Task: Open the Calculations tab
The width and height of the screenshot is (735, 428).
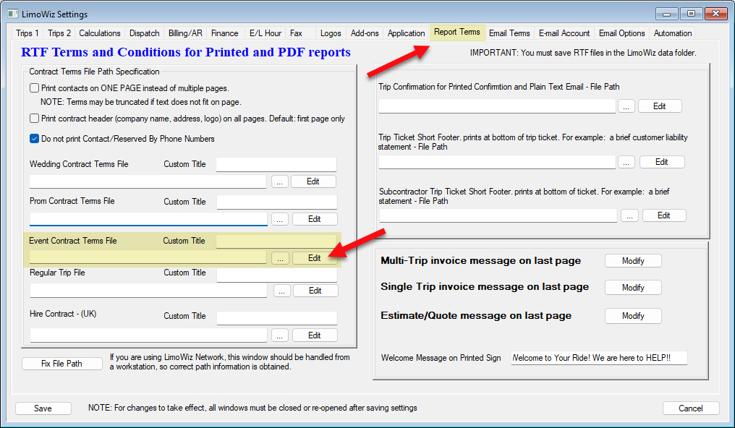Action: pyautogui.click(x=99, y=33)
